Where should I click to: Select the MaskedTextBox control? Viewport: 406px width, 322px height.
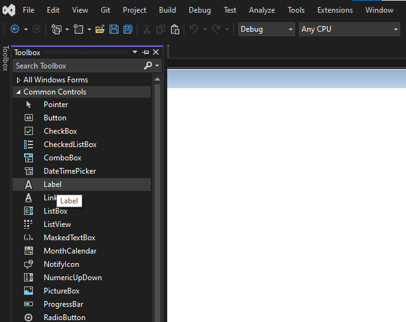82,238
